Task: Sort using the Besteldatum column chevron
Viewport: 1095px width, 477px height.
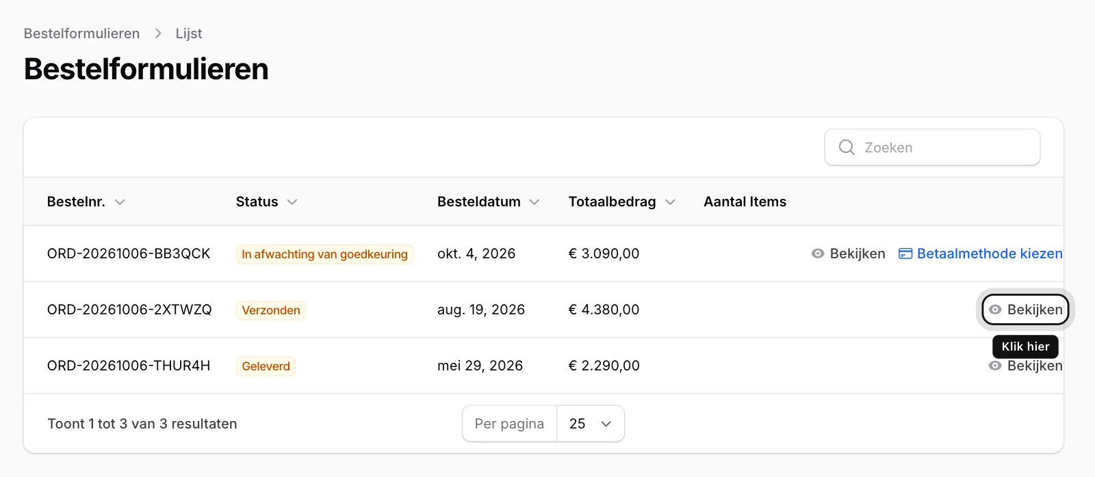Action: point(534,202)
